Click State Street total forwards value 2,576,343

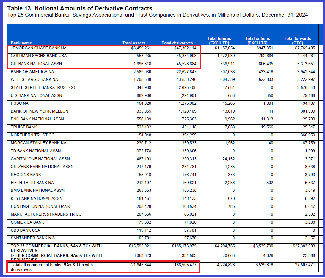click(x=306, y=87)
